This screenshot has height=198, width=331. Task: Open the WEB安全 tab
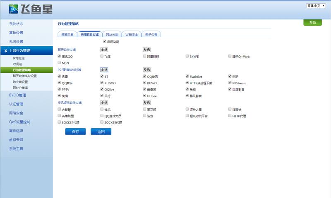(x=132, y=35)
